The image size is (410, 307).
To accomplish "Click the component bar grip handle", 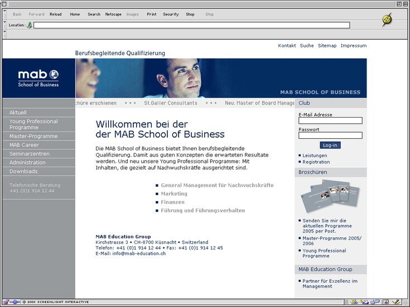I will tap(346, 302).
